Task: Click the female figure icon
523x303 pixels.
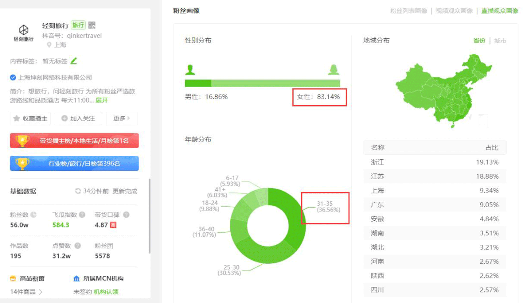Action: point(333,70)
